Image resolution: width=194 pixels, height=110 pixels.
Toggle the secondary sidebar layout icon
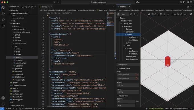(191, 2)
